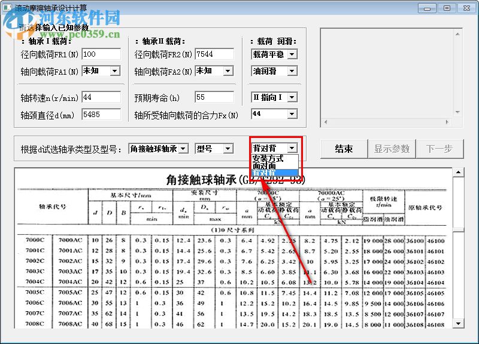This screenshot has height=344, width=479.
Task: Click the 径向载荷FR1 input showing 100
Action: (101, 53)
